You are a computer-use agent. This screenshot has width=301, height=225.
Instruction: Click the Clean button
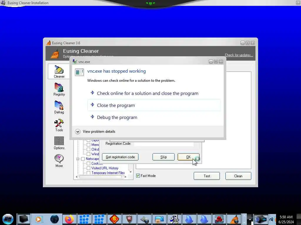coord(238,176)
